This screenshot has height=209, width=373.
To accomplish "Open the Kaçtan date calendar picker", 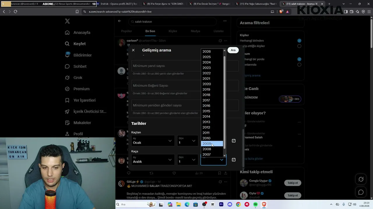I will coord(234,141).
